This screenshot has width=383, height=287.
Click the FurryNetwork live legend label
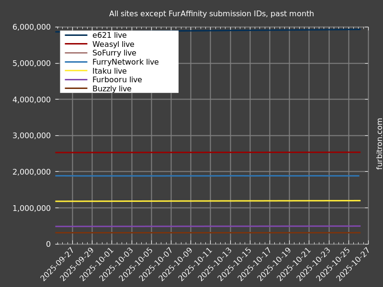click(x=125, y=62)
